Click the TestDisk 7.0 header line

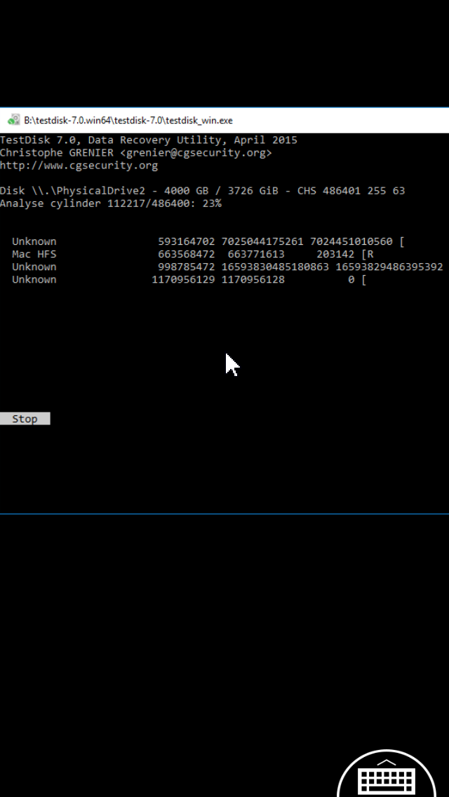click(x=149, y=140)
